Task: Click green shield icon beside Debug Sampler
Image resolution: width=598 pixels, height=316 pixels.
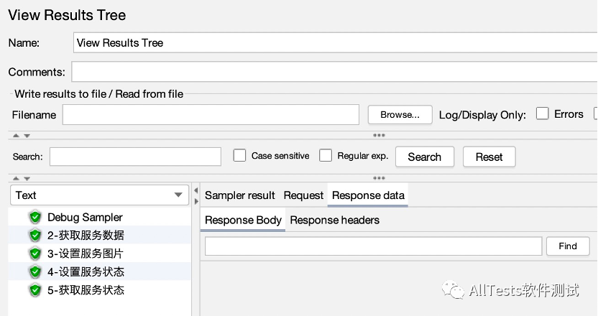Action: coord(35,217)
